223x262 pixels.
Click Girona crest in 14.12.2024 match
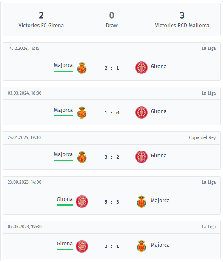(141, 68)
